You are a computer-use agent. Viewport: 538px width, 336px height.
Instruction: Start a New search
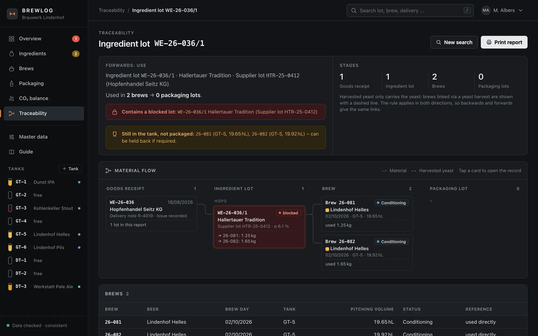pos(454,42)
